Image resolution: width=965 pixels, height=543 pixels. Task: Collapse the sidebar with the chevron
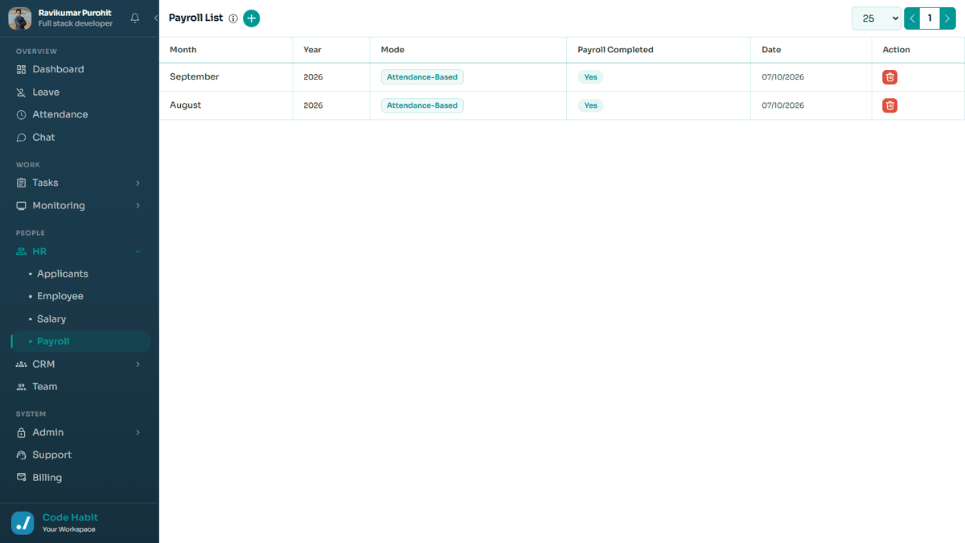click(156, 18)
